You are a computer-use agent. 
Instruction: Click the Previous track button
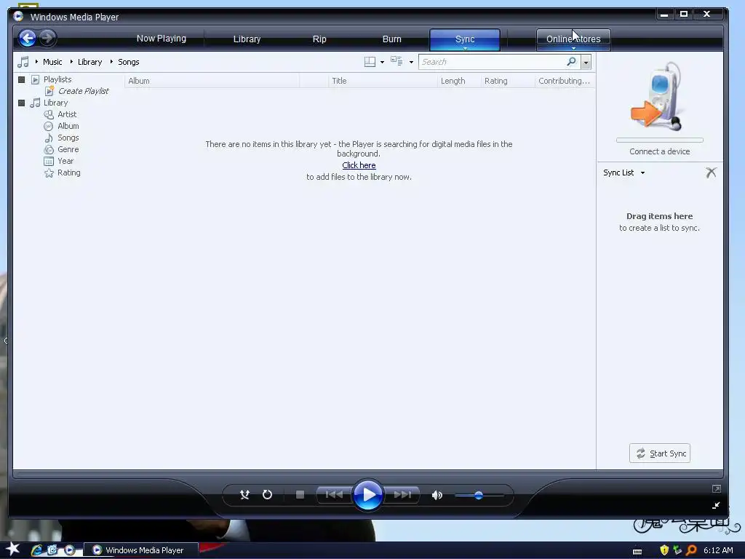point(334,495)
